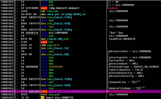Click the 's = via.10000000' comment
The image size is (161, 99).
(122, 5)
